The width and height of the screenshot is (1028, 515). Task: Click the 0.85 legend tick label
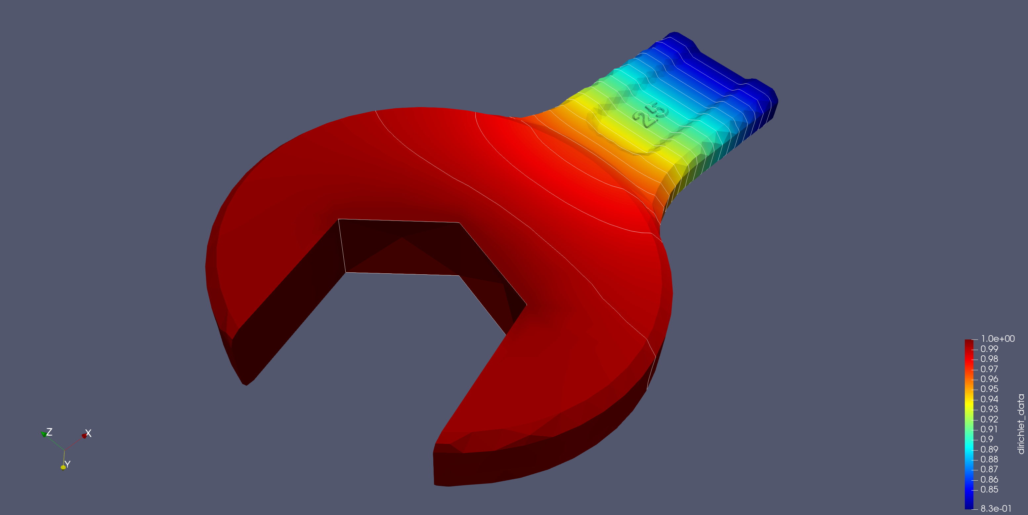(989, 490)
